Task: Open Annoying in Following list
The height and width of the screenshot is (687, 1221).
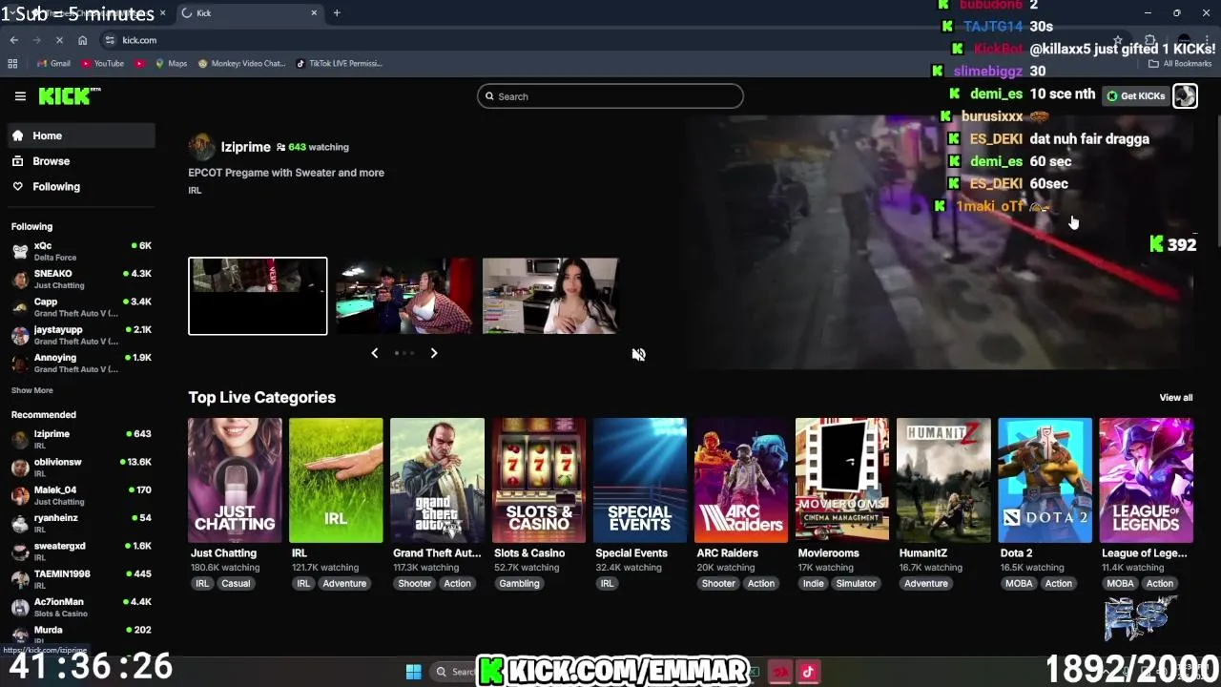Action: pyautogui.click(x=80, y=364)
